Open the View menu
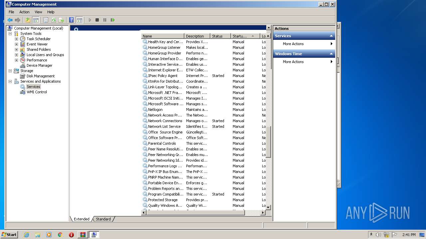This screenshot has width=426, height=239. (38, 12)
